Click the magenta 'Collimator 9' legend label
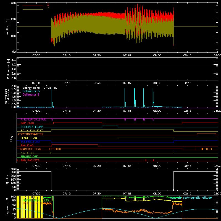This screenshot has height=221, width=221. coord(31,94)
